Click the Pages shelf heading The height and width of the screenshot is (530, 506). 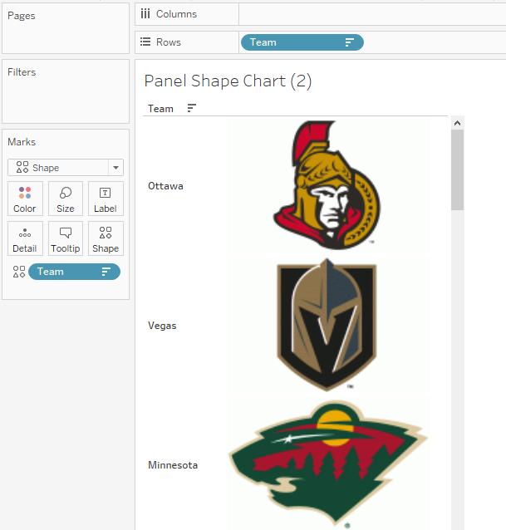(22, 16)
